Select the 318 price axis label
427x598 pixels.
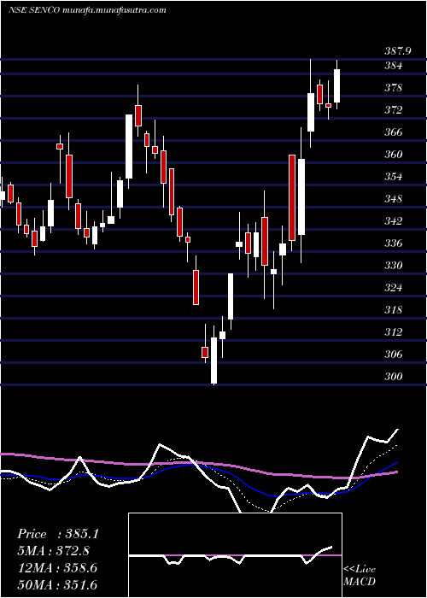click(x=394, y=310)
